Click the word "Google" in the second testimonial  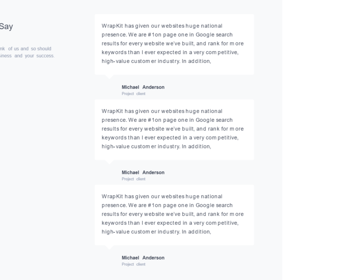pyautogui.click(x=206, y=120)
